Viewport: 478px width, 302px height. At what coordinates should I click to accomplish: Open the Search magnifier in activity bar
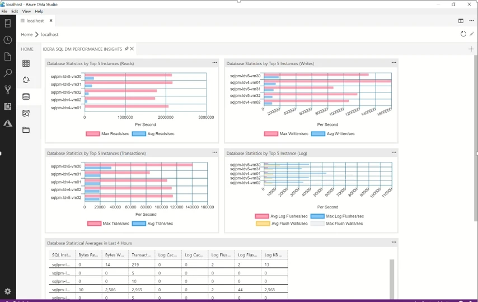[x=8, y=73]
